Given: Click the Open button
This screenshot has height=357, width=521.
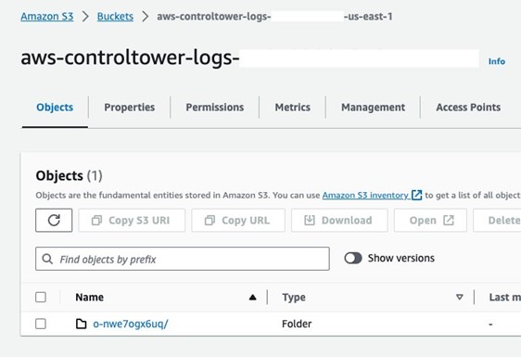Looking at the screenshot, I should 431,220.
